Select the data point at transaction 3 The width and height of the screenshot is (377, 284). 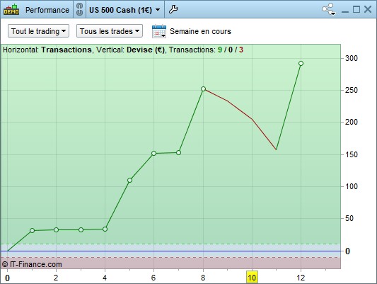pyautogui.click(x=81, y=230)
